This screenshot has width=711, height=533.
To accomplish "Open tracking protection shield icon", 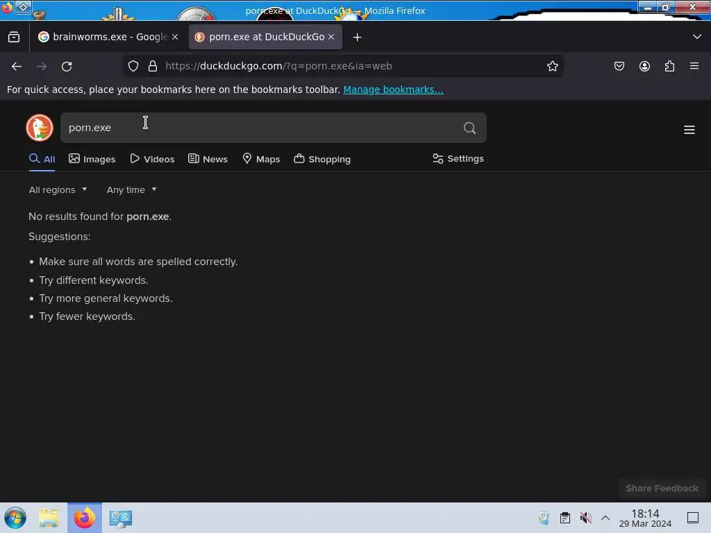I will click(x=133, y=66).
